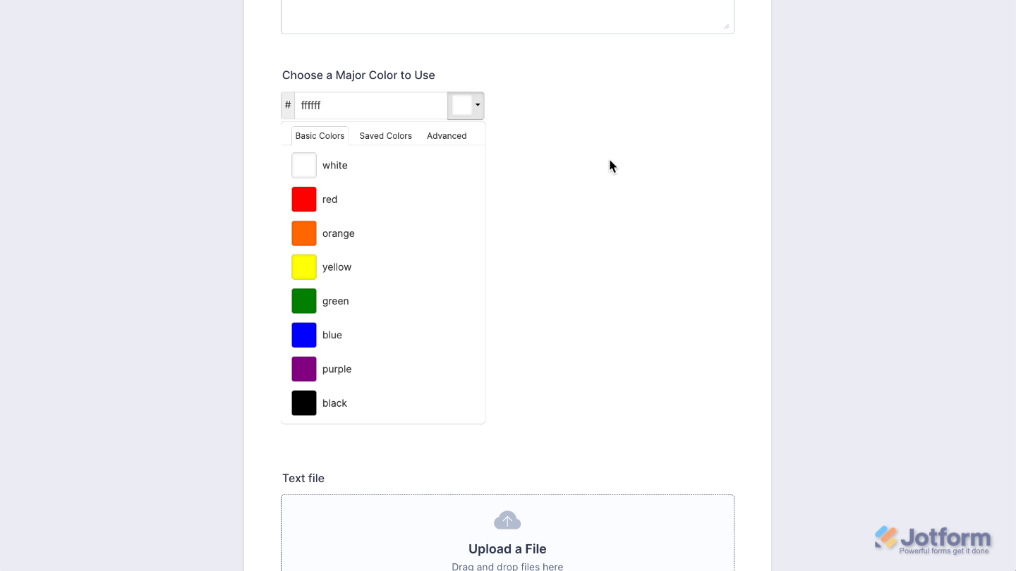Viewport: 1016px width, 571px height.
Task: Pick black from the color list
Action: (x=303, y=403)
